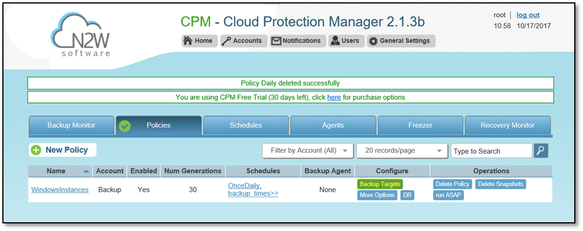
Task: Open the WindowsInstances policy link
Action: tap(60, 190)
